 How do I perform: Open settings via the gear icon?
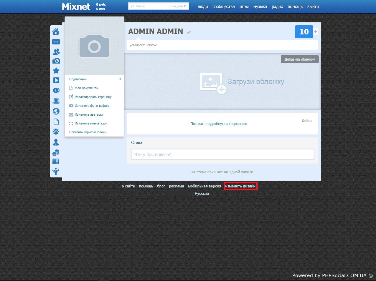click(56, 132)
